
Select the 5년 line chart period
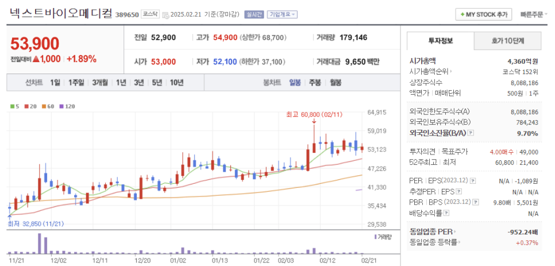(x=157, y=83)
